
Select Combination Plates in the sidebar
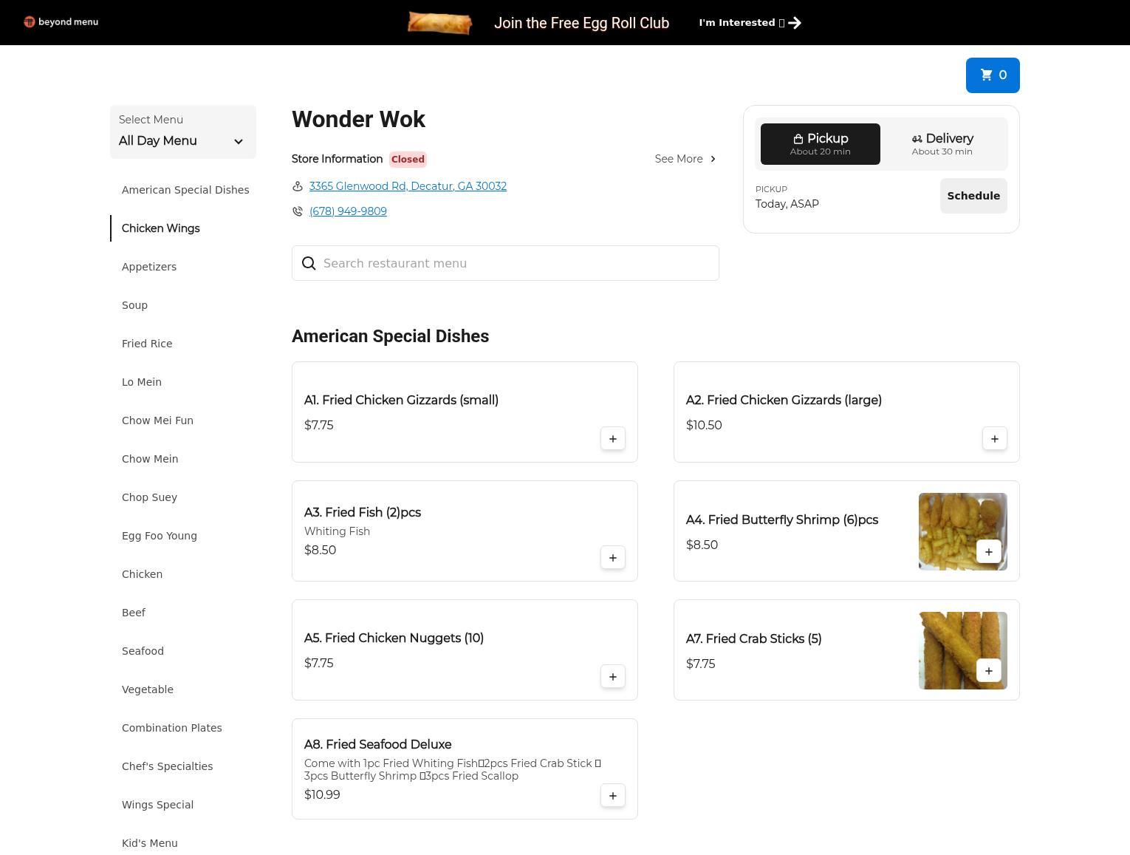(x=171, y=728)
